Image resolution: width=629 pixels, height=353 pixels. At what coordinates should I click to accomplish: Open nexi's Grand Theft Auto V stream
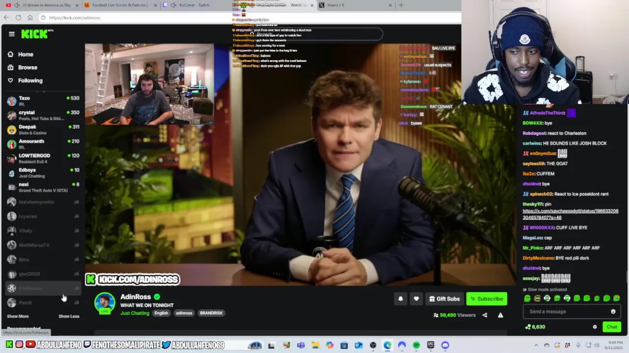(43, 187)
